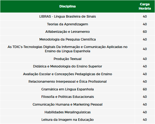Click the As TDIC's-Tecnologias Digitais discipline text
Image resolution: width=155 pixels, height=124 pixels.
coord(67,49)
